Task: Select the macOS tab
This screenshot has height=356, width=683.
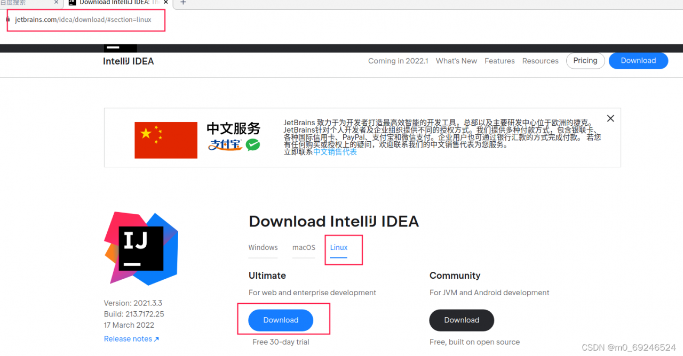Action: pyautogui.click(x=304, y=247)
